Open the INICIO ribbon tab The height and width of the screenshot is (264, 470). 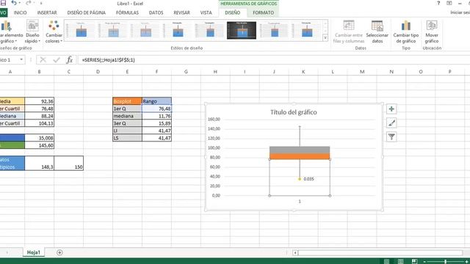click(x=20, y=12)
